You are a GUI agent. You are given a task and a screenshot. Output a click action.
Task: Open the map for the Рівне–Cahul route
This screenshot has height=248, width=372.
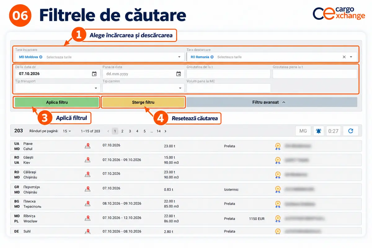coord(88,146)
